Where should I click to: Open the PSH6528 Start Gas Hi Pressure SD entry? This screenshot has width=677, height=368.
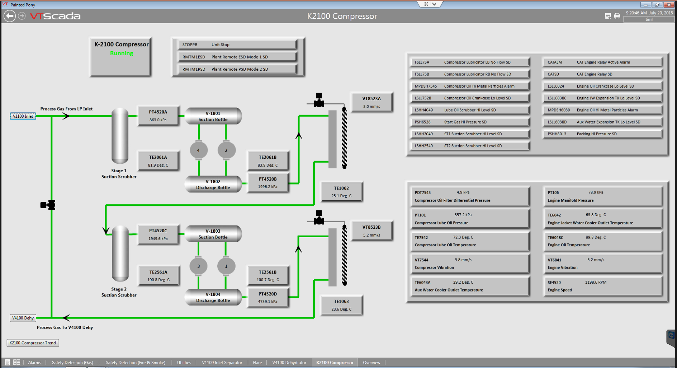coord(469,122)
